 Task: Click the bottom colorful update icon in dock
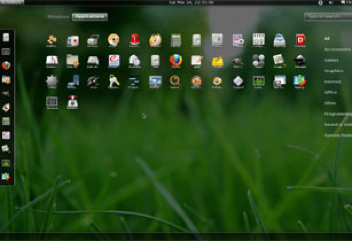tap(6, 177)
